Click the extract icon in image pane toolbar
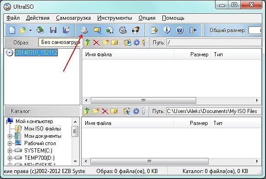The height and width of the screenshot is (179, 266). pyautogui.click(x=127, y=43)
